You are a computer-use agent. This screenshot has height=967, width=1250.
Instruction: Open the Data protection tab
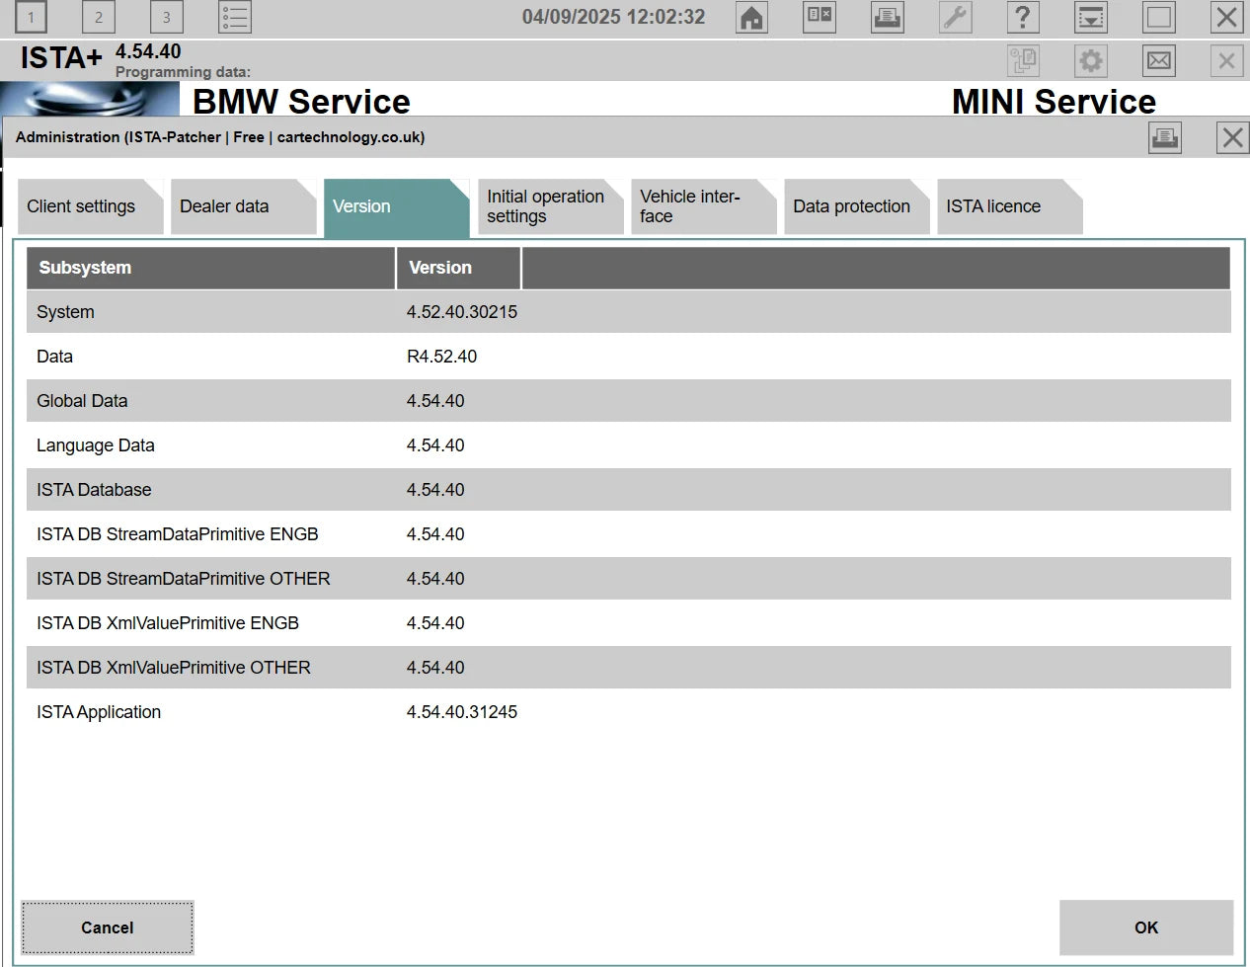click(x=851, y=206)
